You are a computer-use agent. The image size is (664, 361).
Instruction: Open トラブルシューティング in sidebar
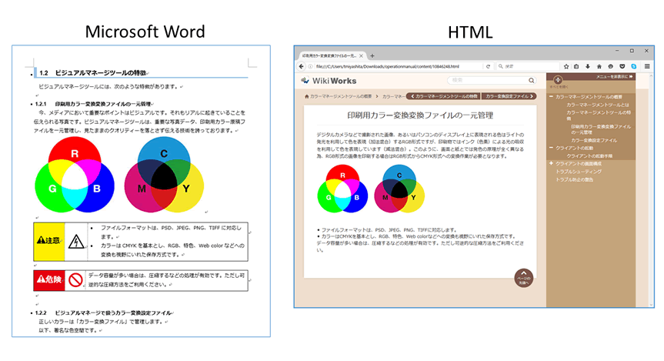point(579,172)
